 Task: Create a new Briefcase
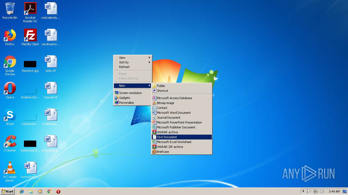tap(182, 152)
